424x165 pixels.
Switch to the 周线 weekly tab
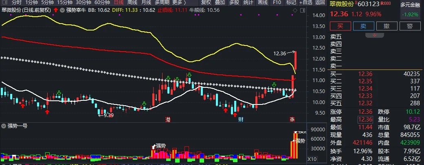click(132, 2)
